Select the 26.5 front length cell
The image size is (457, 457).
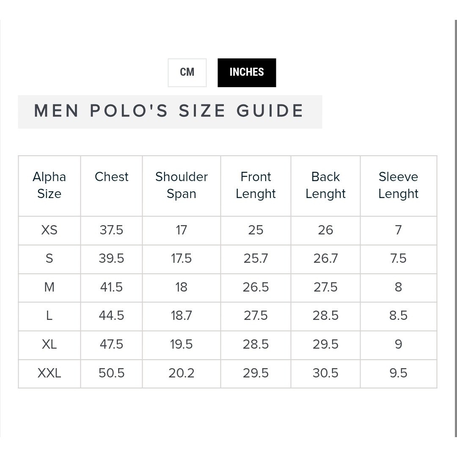(x=256, y=287)
